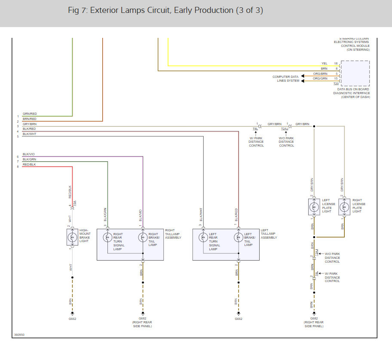Click the diagram number '360950'
The height and width of the screenshot is (347, 392).
19,335
